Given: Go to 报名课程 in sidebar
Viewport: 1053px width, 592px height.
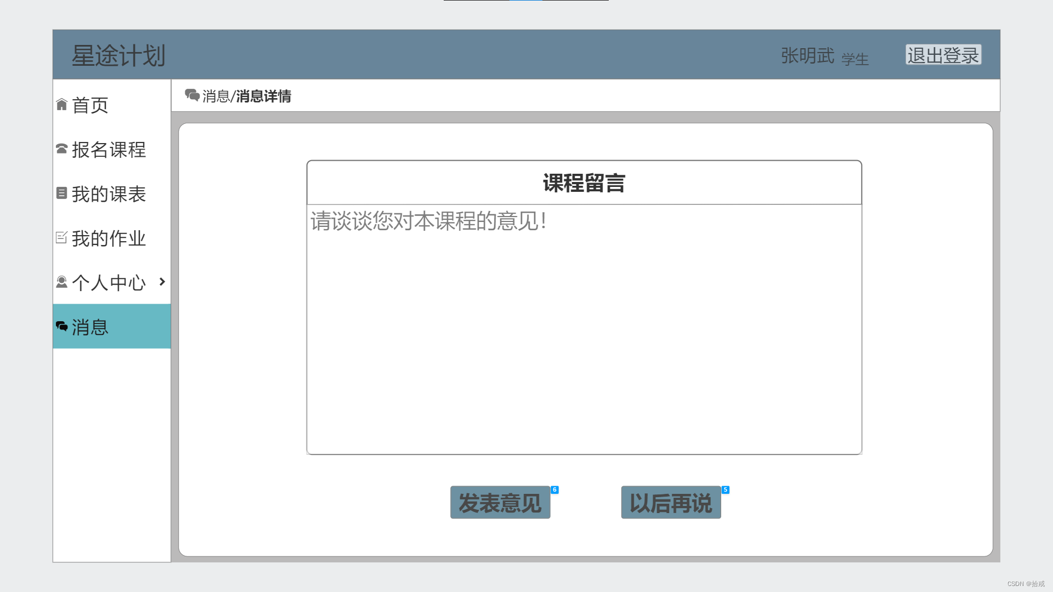Looking at the screenshot, I should click(x=109, y=149).
